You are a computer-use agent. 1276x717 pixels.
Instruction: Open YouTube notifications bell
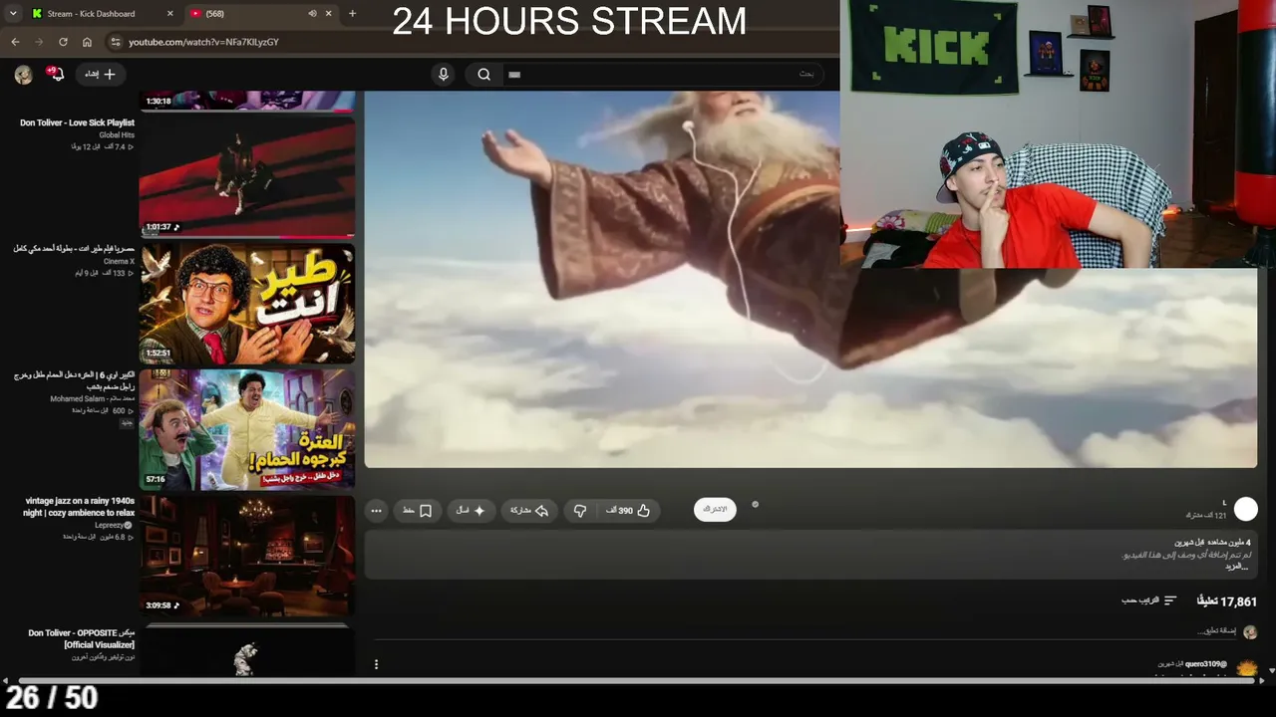pos(56,74)
